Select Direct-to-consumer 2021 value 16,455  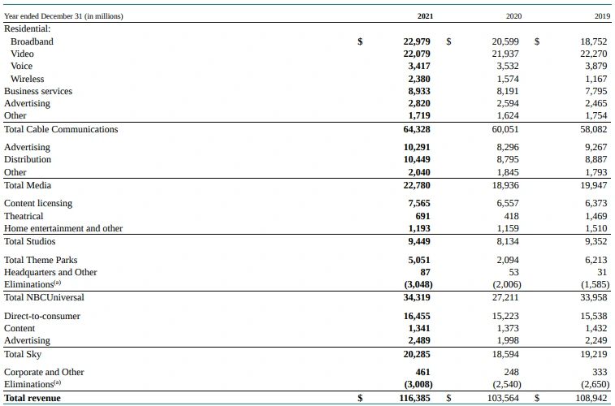[417, 316]
